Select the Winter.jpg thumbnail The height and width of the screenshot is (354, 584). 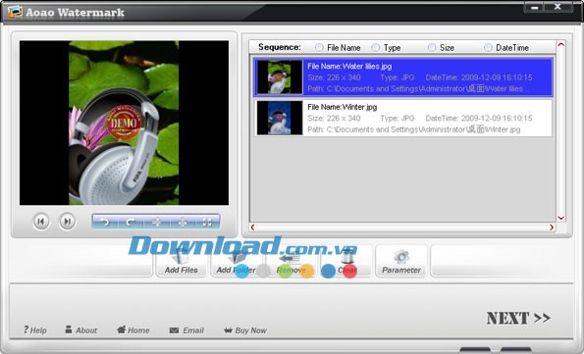click(x=280, y=118)
